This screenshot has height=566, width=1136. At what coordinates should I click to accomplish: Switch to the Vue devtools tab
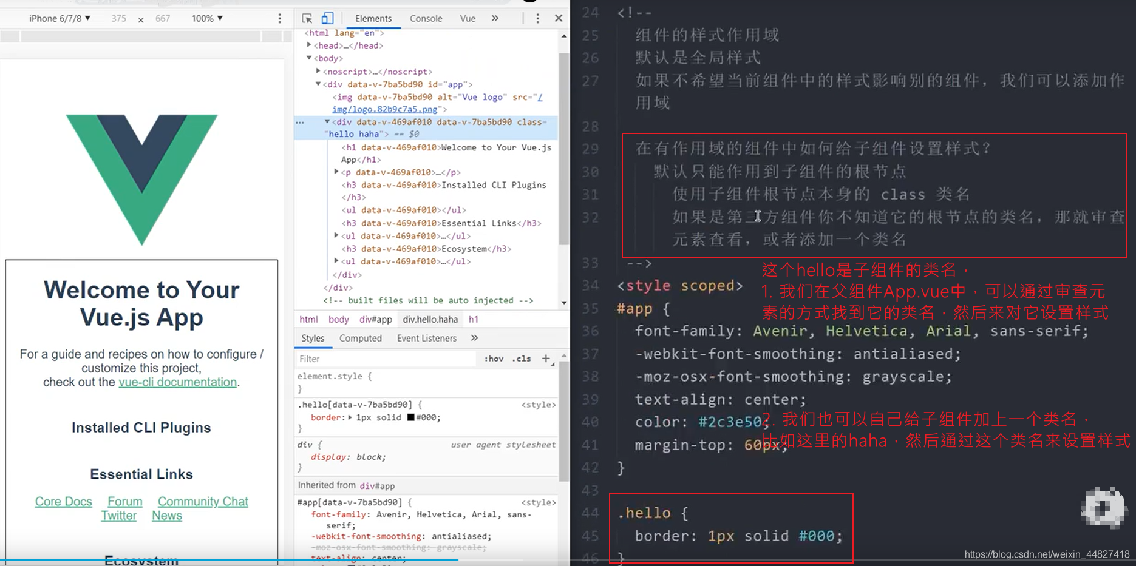click(x=468, y=18)
